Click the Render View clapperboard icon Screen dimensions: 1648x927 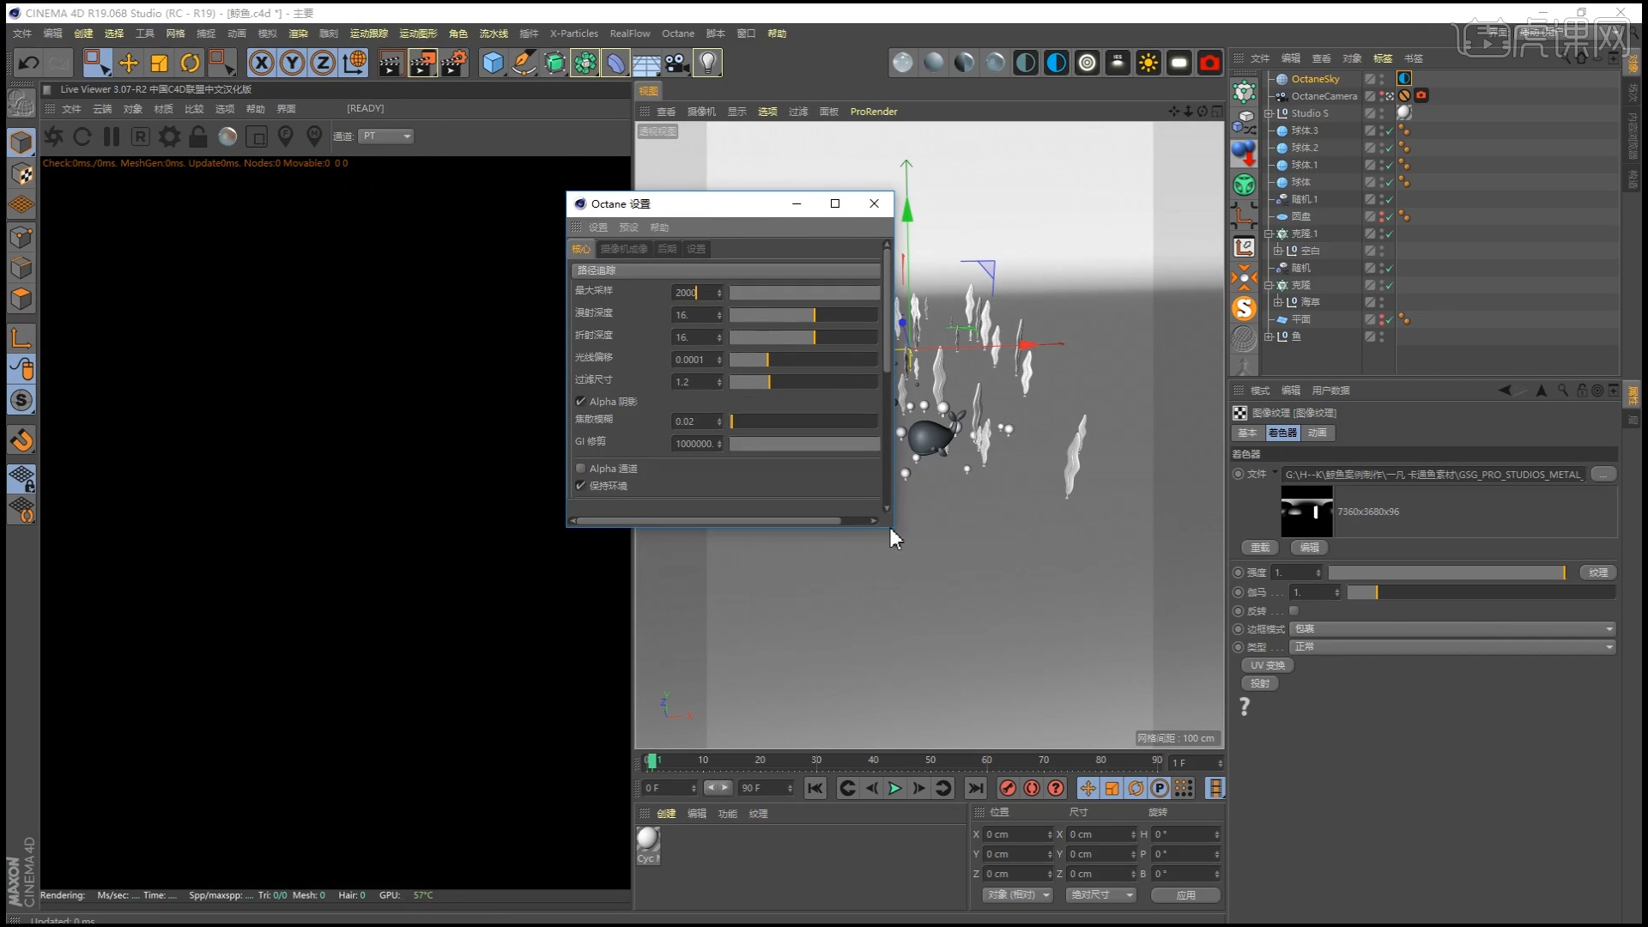tap(391, 63)
